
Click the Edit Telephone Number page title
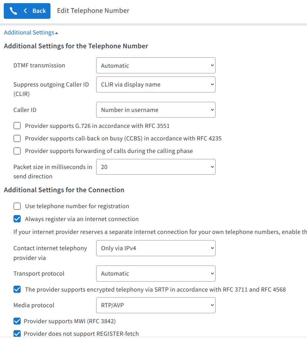93,10
